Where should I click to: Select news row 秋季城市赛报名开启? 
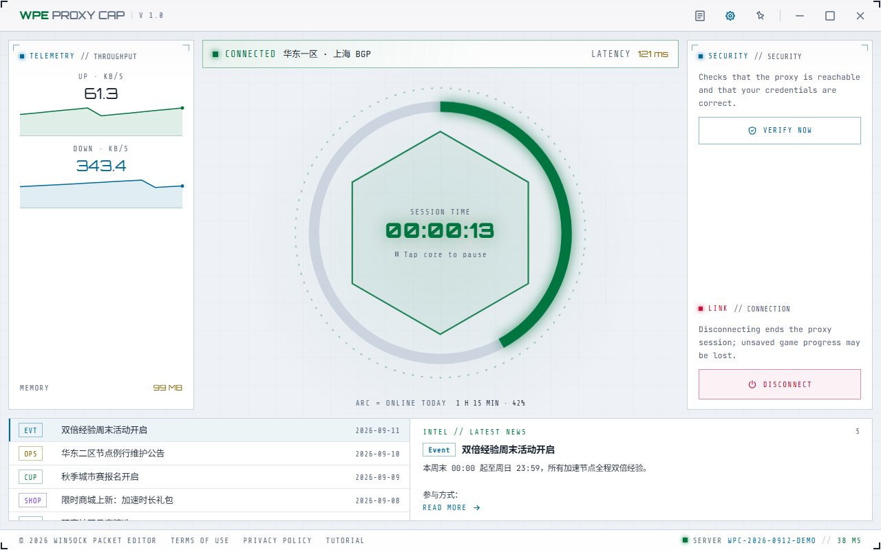209,477
